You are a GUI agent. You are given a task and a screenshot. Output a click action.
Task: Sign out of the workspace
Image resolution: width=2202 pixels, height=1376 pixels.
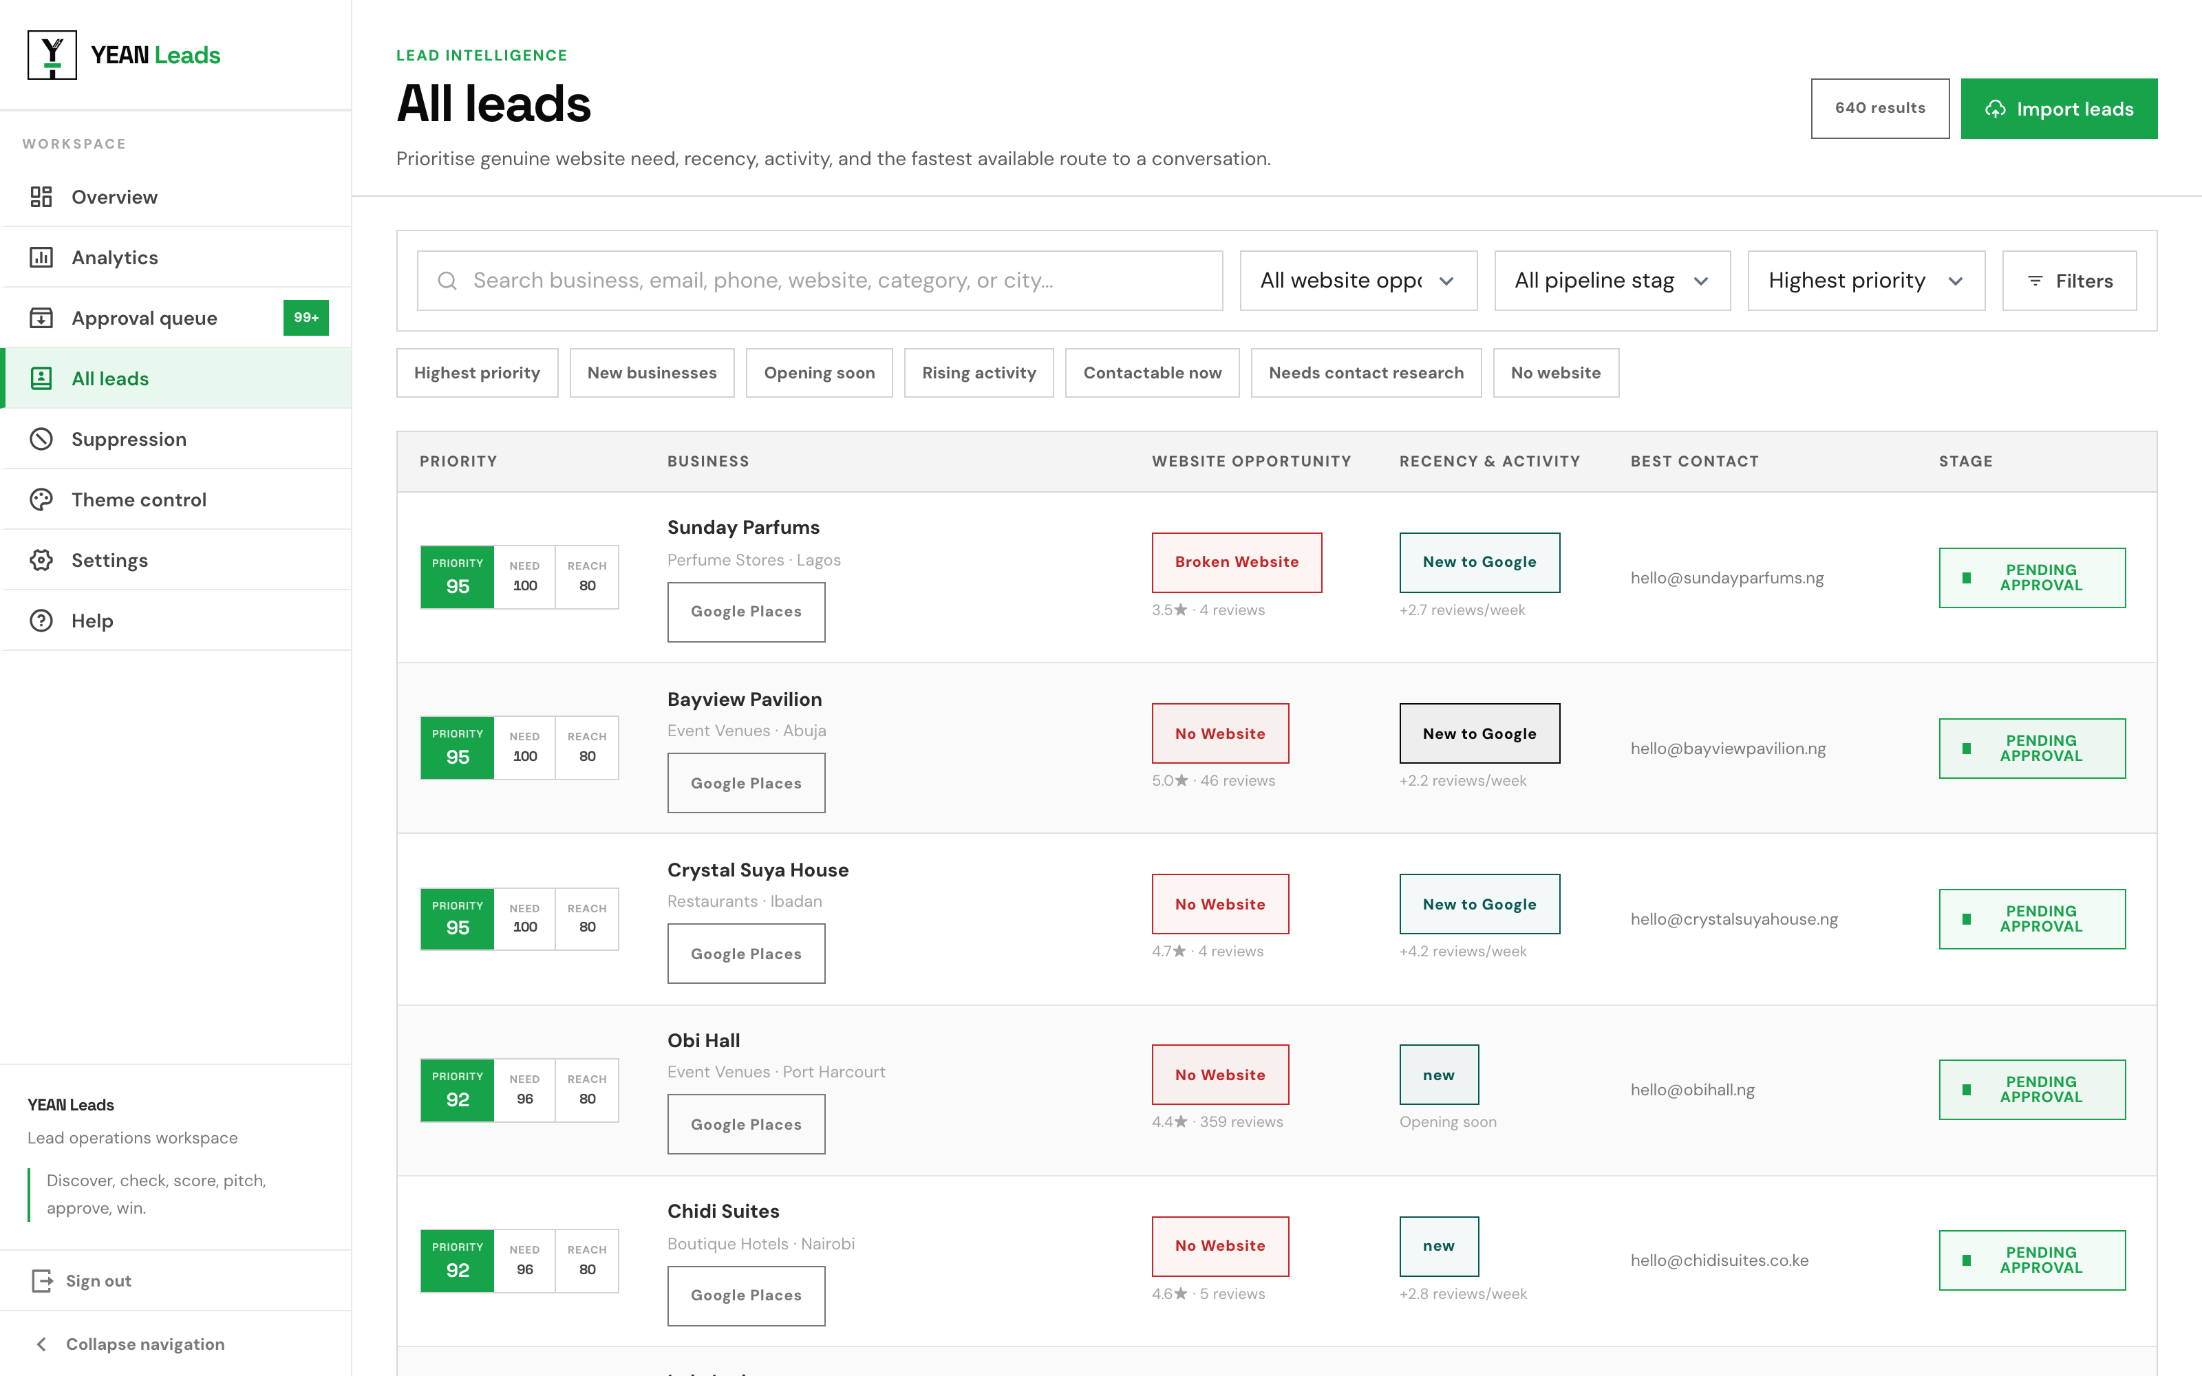point(177,1280)
